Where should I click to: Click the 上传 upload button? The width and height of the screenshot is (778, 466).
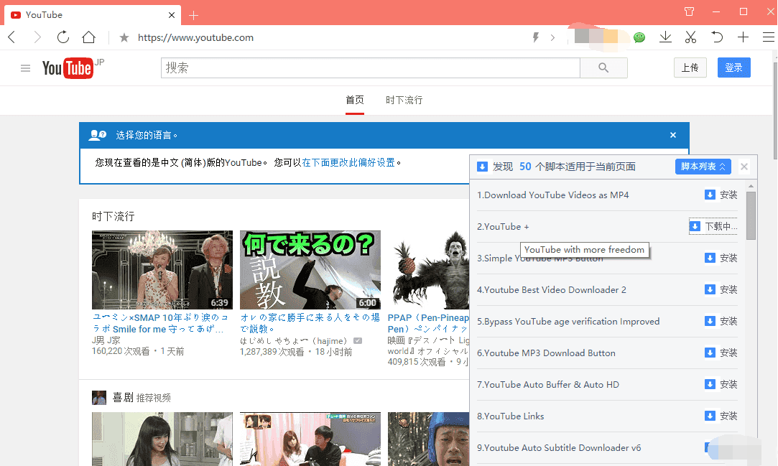point(690,67)
